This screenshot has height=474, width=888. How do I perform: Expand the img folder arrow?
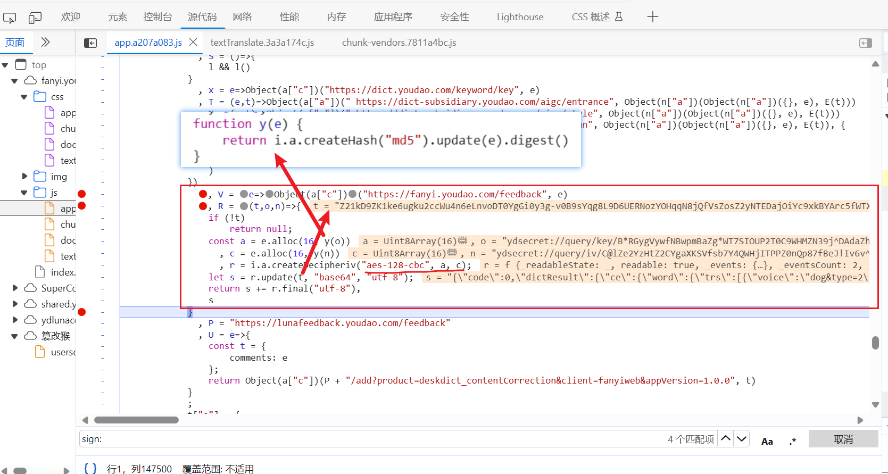click(x=24, y=176)
